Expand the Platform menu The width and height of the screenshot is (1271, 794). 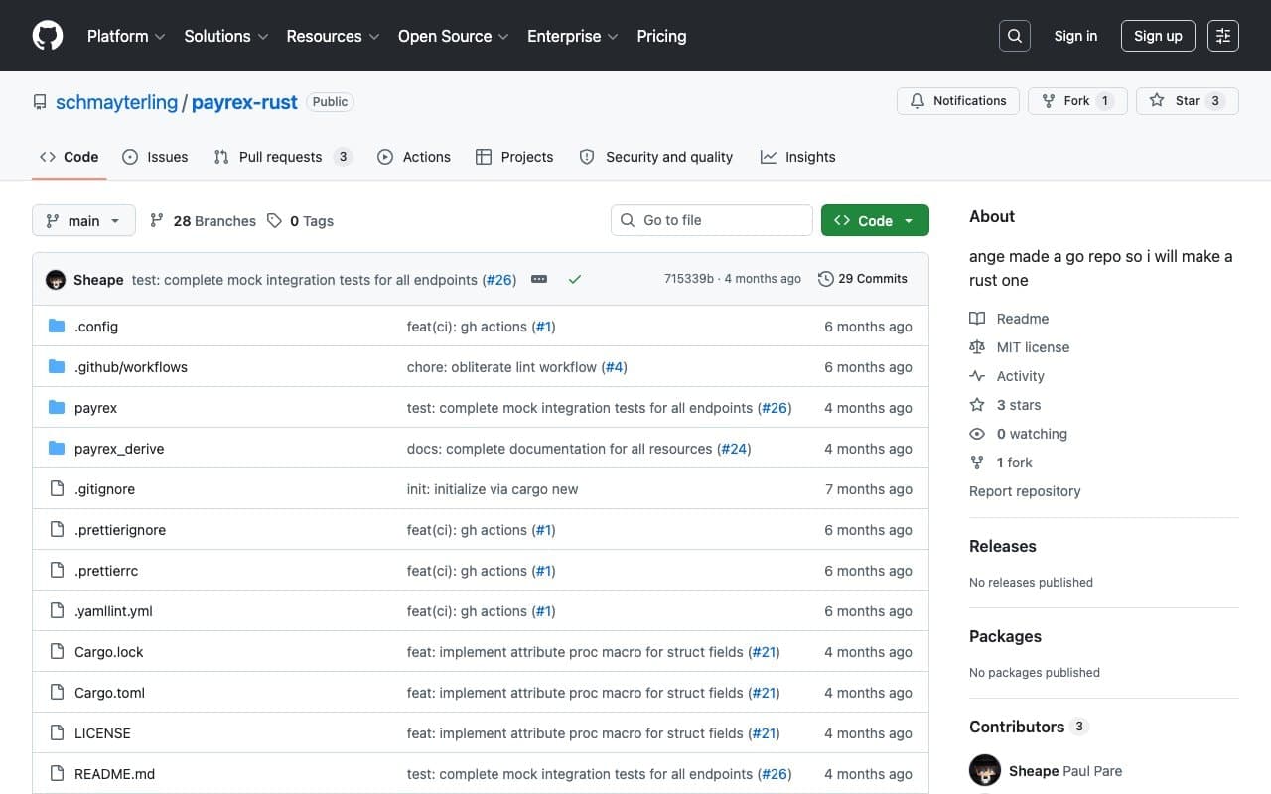[x=125, y=36]
